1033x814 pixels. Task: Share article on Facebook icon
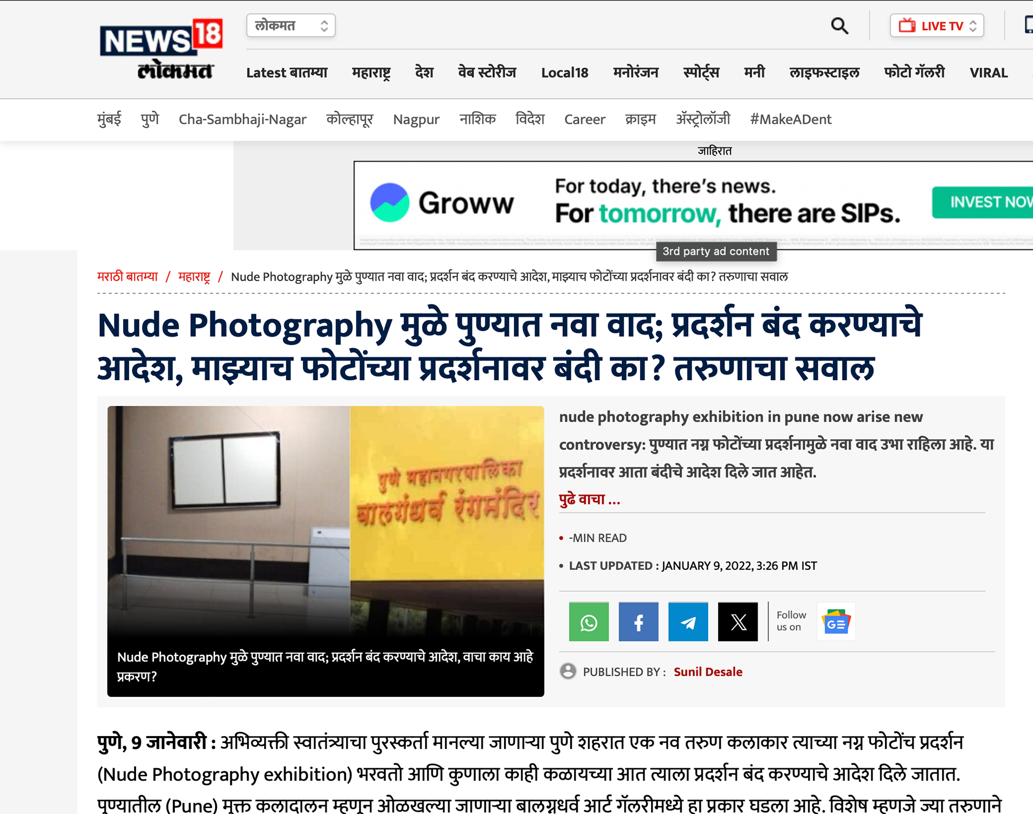[638, 622]
